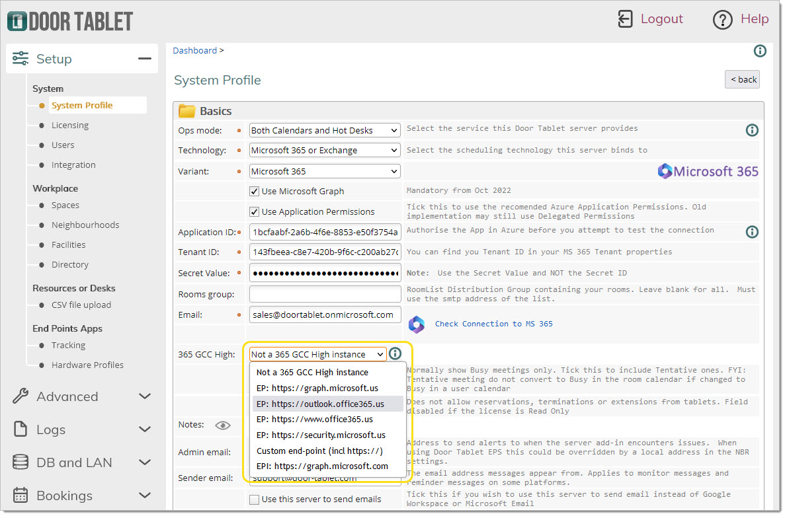Expand the Advanced section chevron
This screenshot has width=785, height=516.
tap(145, 396)
